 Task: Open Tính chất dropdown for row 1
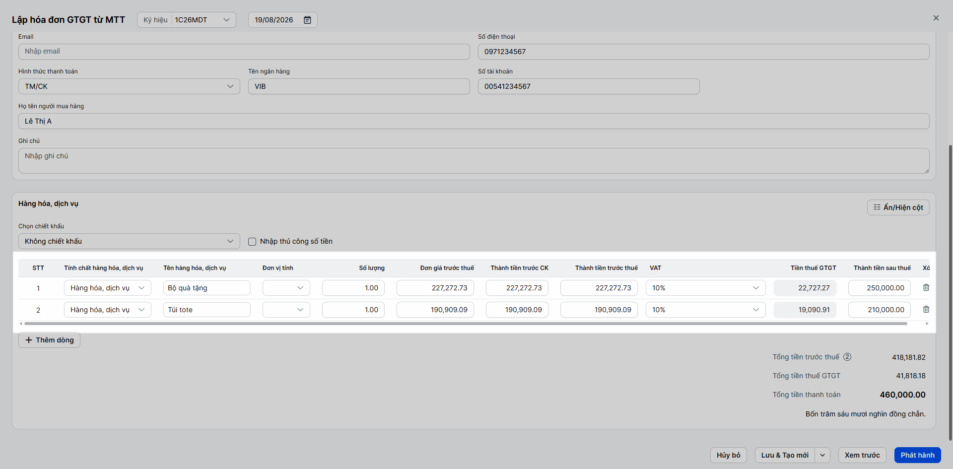tap(107, 288)
